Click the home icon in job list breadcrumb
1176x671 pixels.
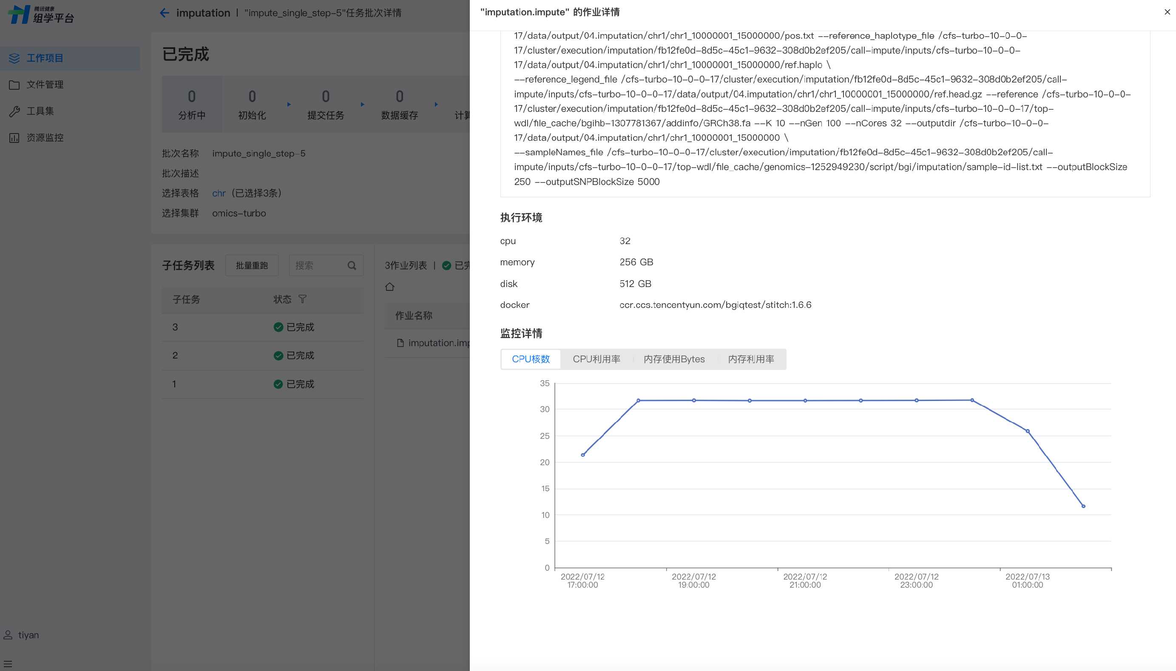click(390, 287)
